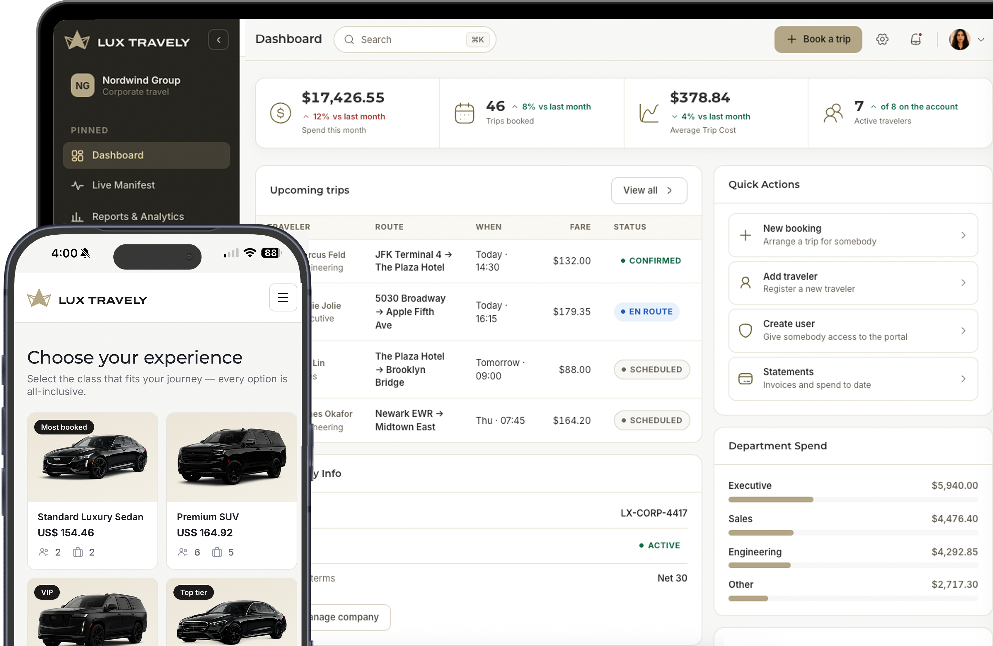993x646 pixels.
Task: Expand Create user chevron arrow
Action: (x=963, y=331)
